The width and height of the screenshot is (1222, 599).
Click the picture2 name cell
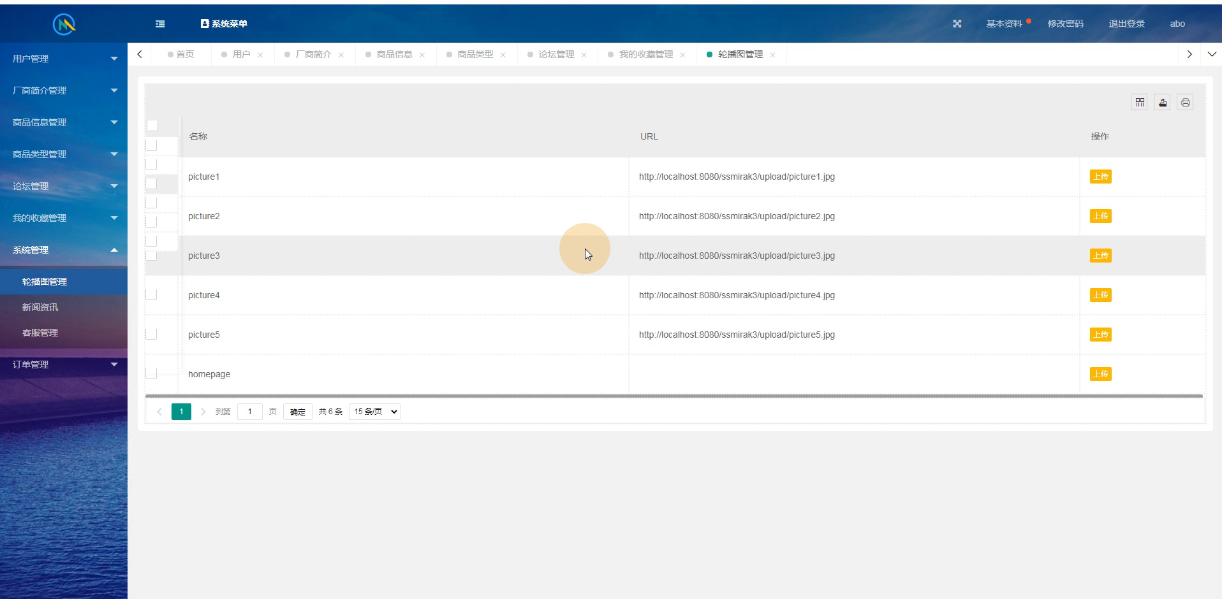[403, 216]
